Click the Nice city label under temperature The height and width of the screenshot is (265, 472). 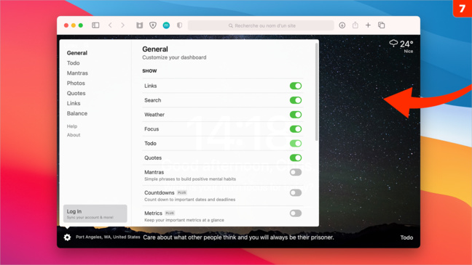tap(409, 52)
